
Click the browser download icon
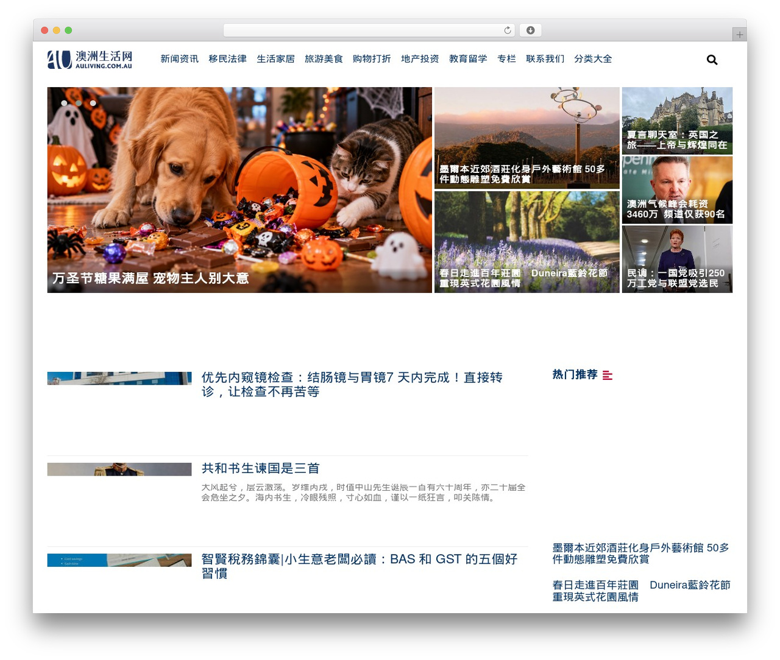[x=530, y=30]
